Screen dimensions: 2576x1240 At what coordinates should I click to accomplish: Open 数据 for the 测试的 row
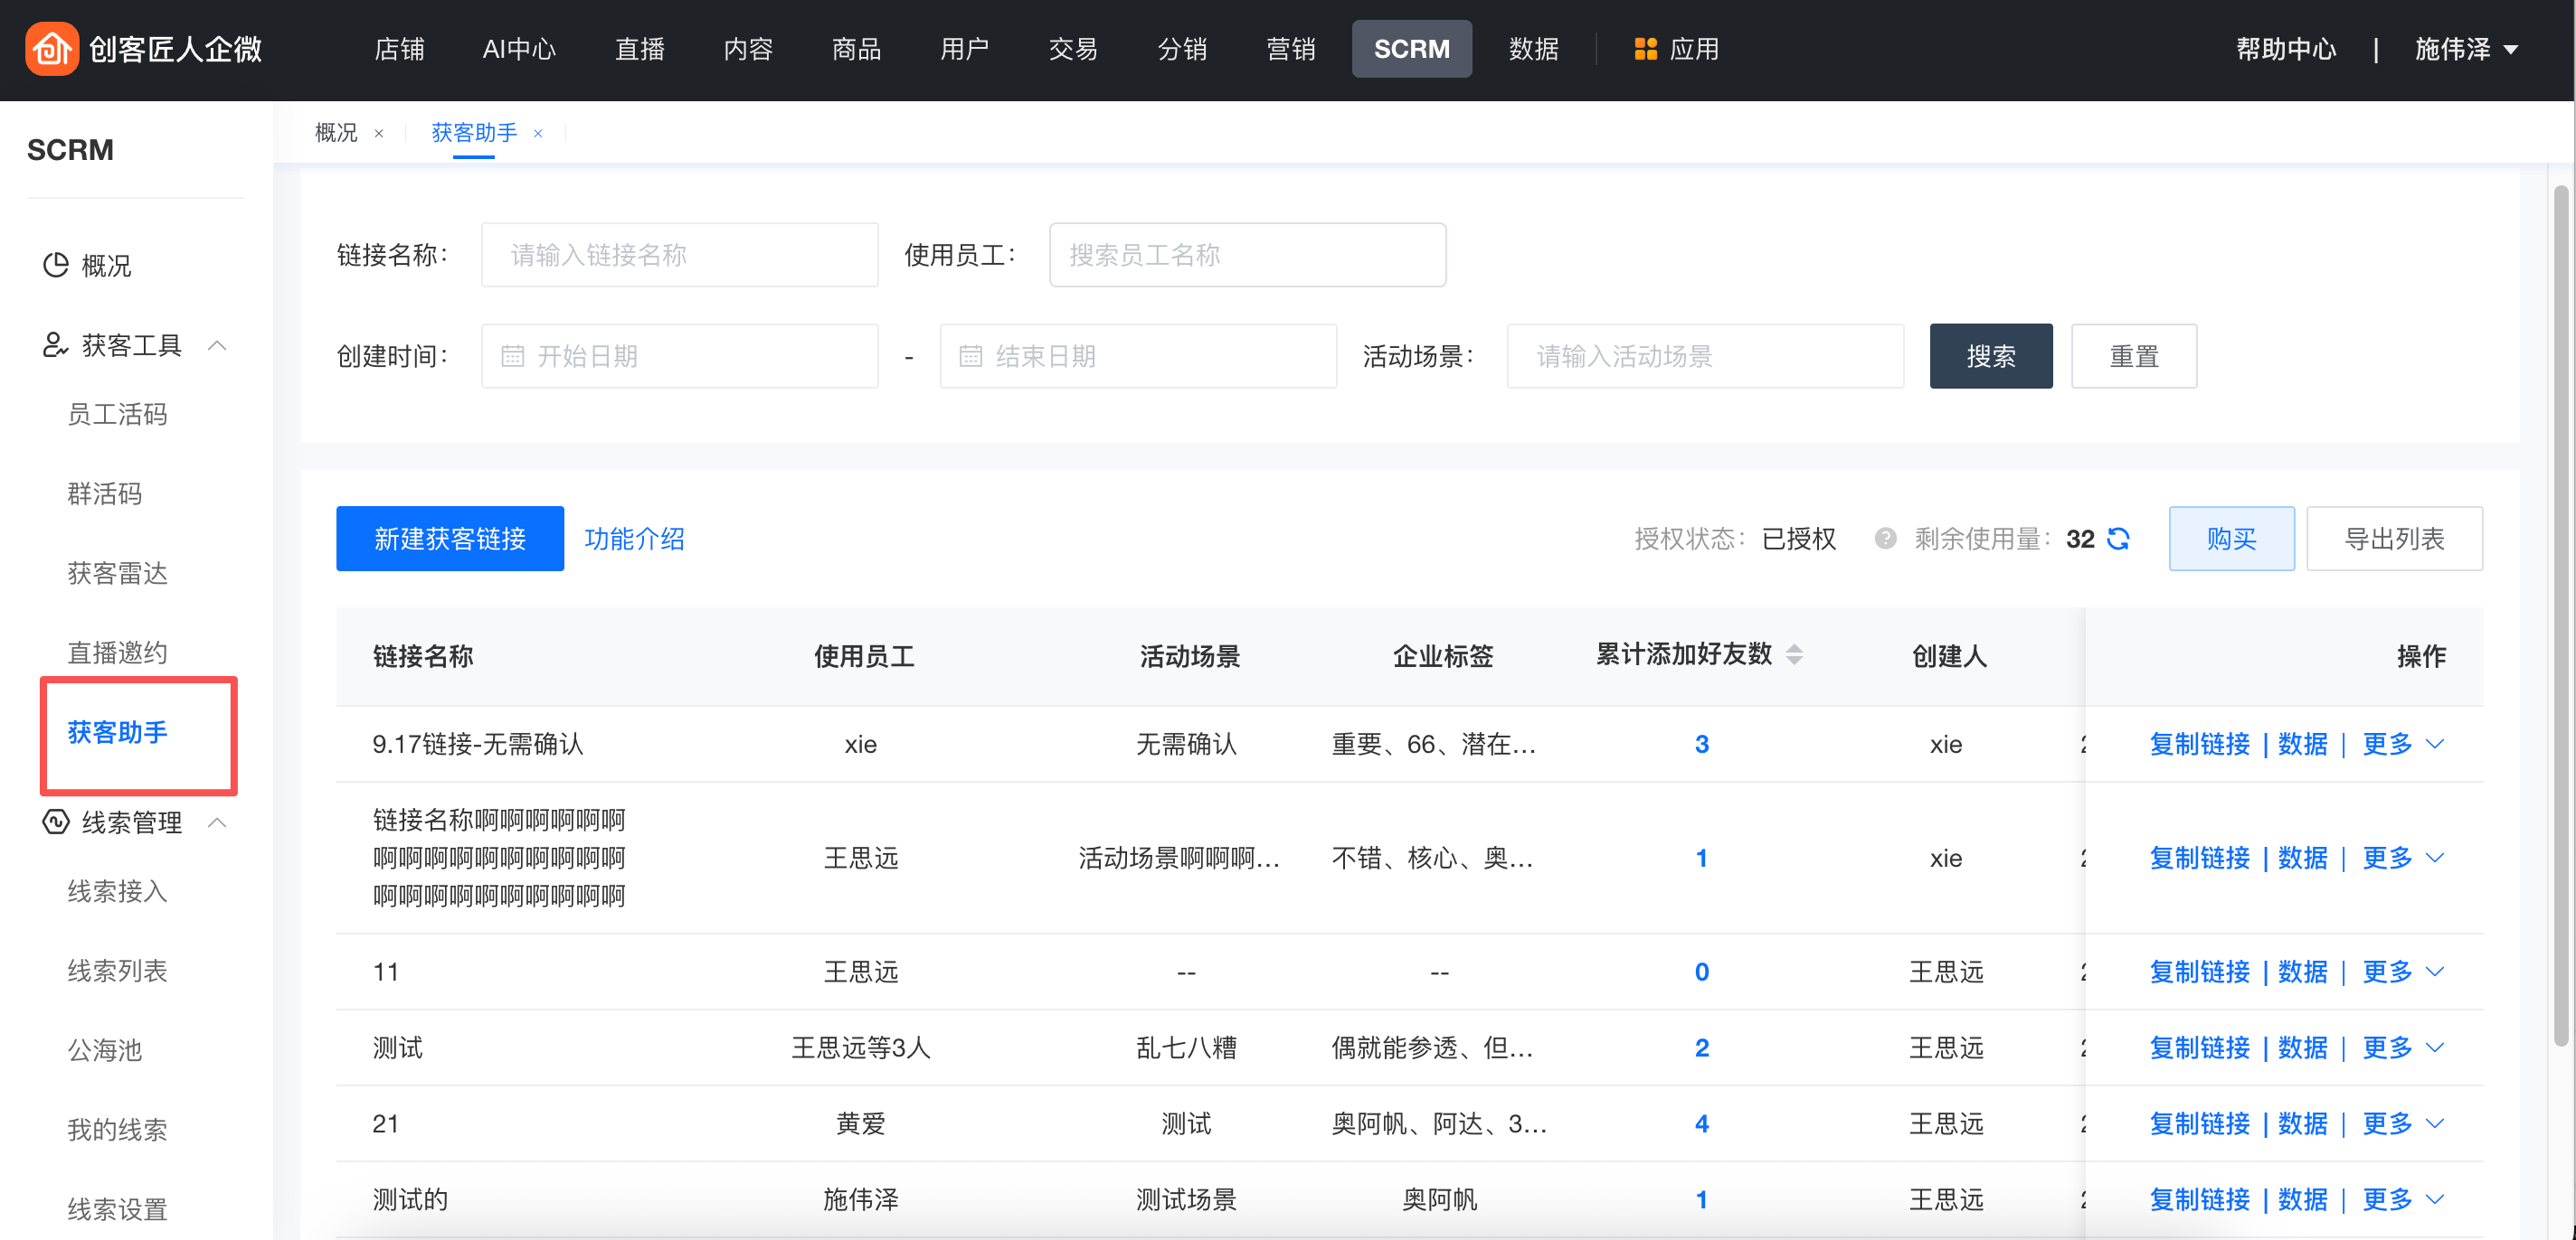2302,1199
